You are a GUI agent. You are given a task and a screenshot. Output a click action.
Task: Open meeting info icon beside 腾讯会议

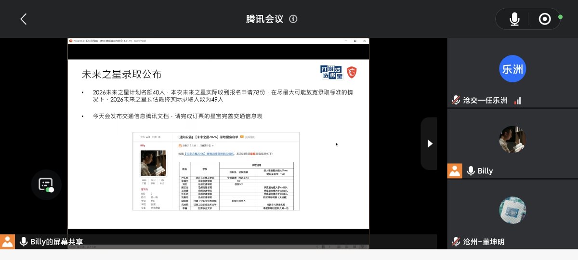click(x=293, y=19)
